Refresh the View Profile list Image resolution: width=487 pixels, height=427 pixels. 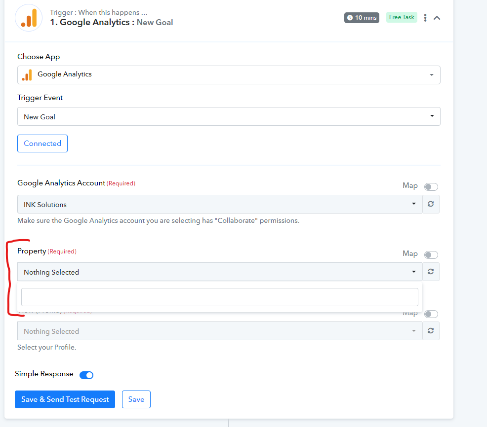[431, 331]
